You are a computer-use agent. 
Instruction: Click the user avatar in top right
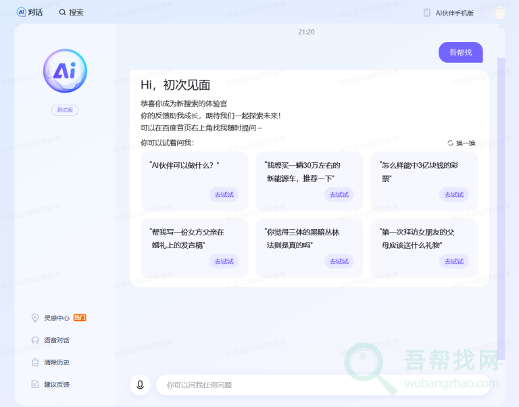[x=500, y=12]
